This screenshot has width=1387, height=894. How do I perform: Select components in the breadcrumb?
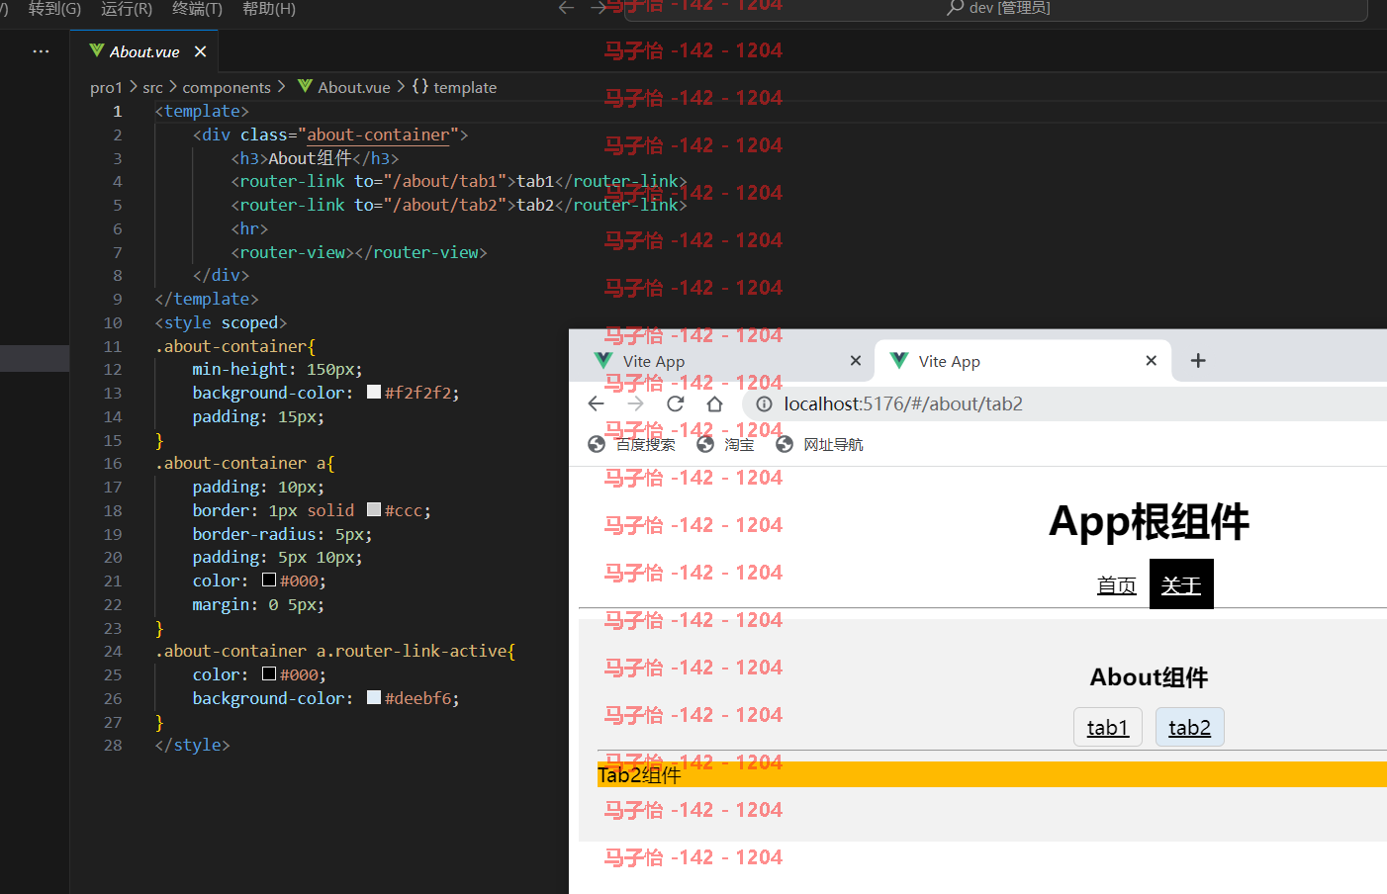pyautogui.click(x=227, y=87)
